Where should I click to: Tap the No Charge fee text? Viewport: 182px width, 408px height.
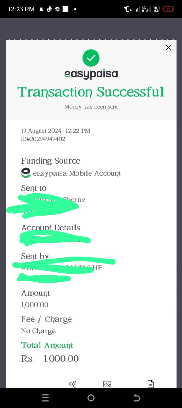click(x=38, y=331)
